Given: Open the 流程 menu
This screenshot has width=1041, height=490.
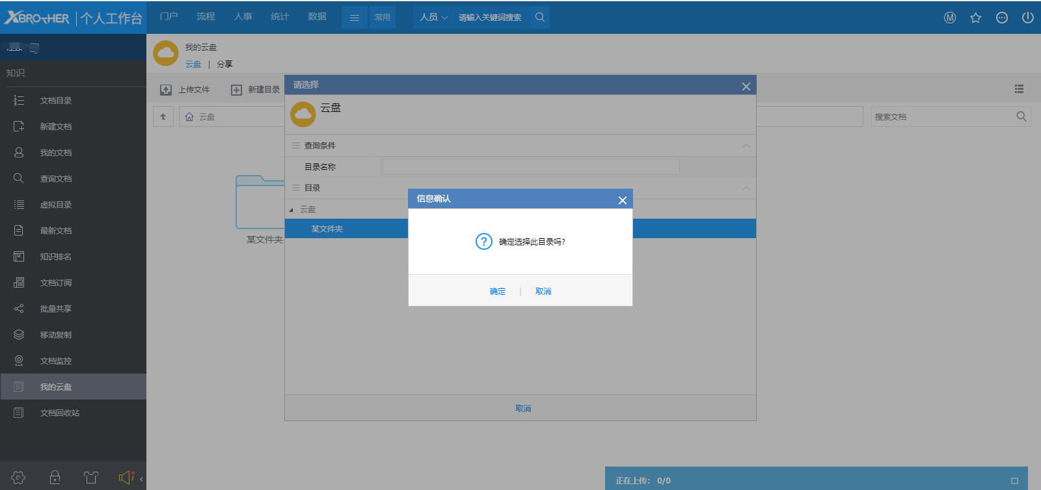Looking at the screenshot, I should 206,16.
